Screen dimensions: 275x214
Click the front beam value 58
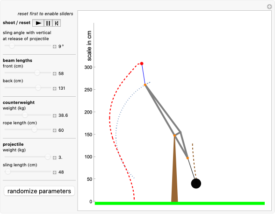tap(61, 74)
